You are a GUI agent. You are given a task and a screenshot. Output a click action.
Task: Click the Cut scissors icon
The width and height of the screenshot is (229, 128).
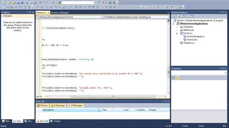tap(27, 2)
